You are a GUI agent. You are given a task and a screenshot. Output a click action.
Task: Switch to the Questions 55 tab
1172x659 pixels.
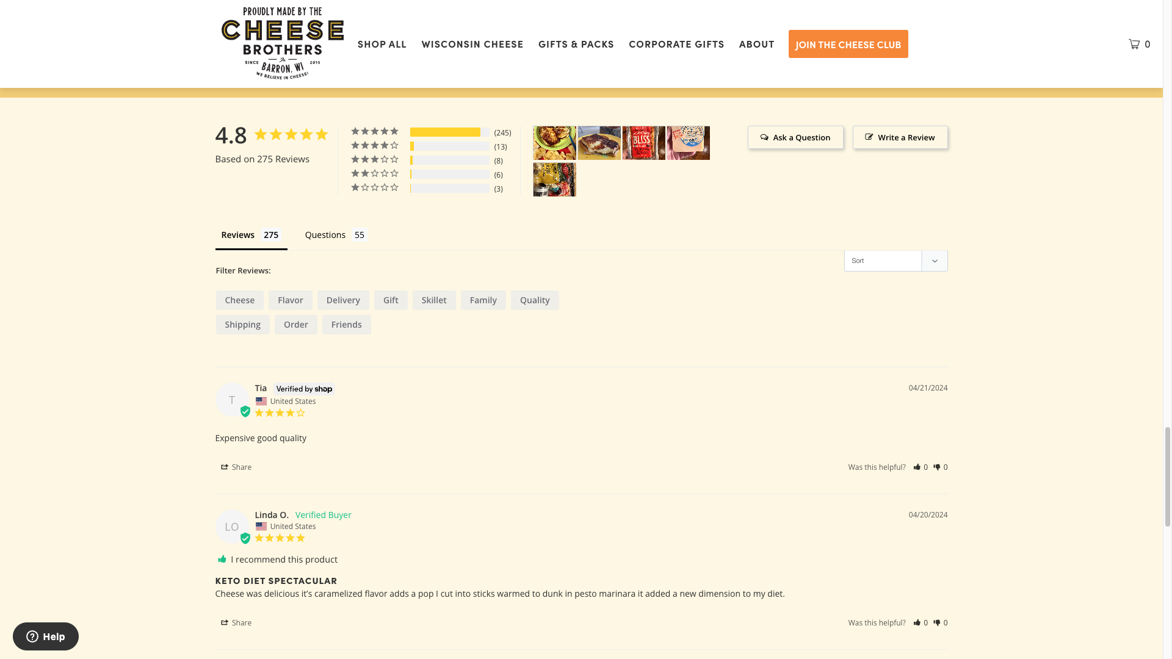point(336,235)
